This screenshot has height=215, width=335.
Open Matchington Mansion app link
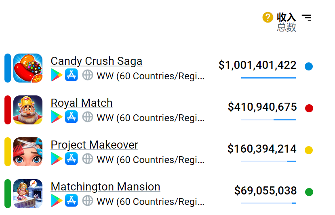coord(105,186)
